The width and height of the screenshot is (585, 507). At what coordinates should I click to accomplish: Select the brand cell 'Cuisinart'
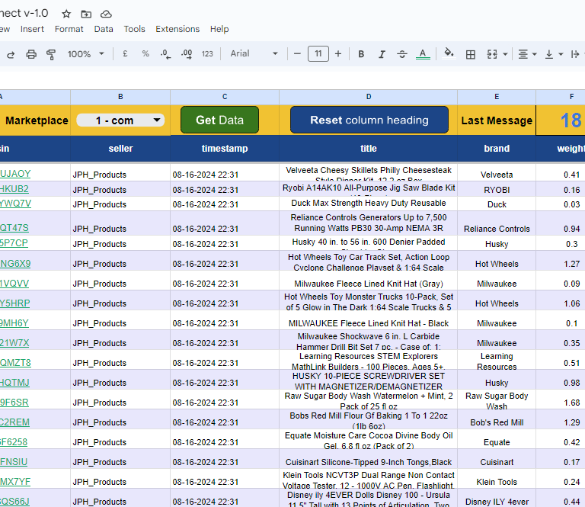pyautogui.click(x=497, y=459)
